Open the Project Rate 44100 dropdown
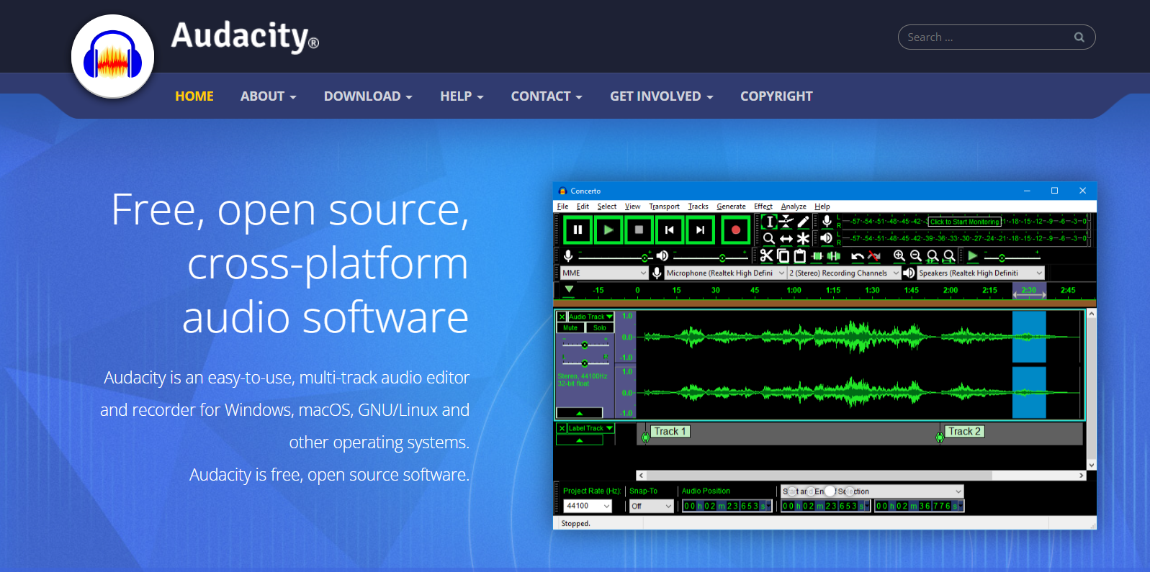The width and height of the screenshot is (1150, 572). 588,506
